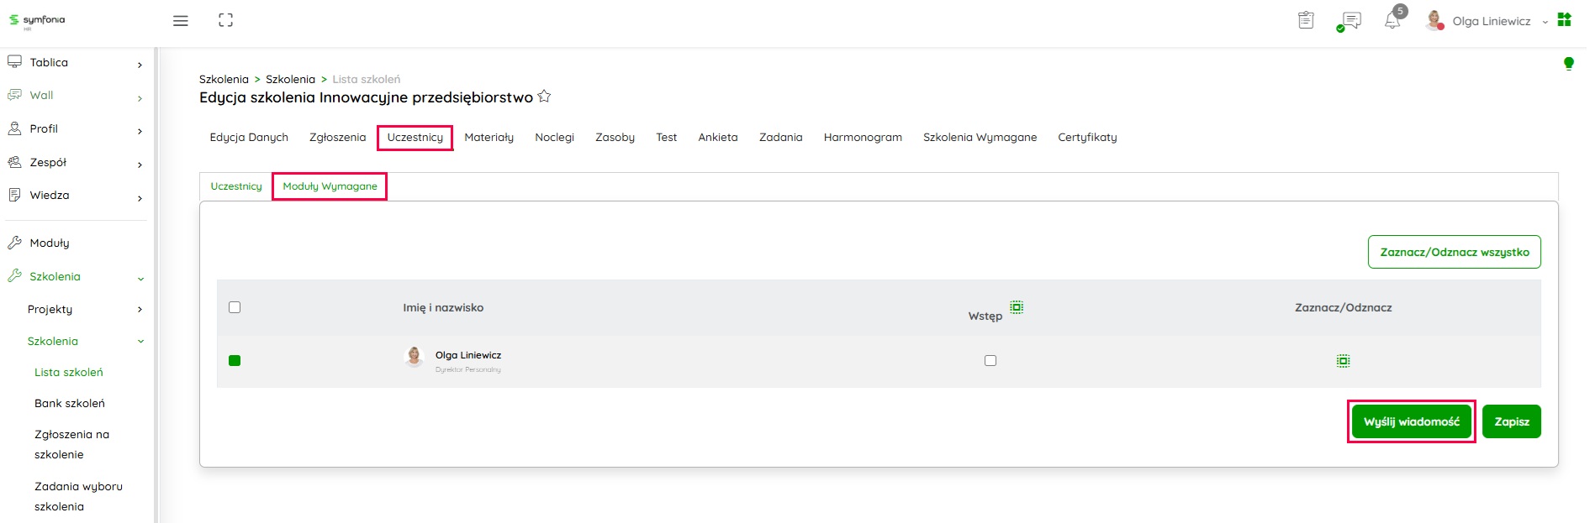Open the hamburger menu icon
The image size is (1595, 523).
[x=180, y=21]
